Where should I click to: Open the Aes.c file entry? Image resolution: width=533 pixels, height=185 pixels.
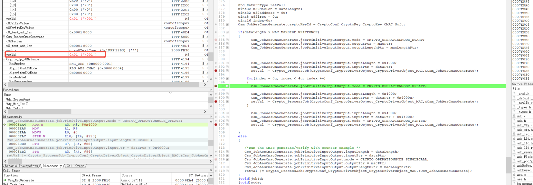click(x=522, y=175)
